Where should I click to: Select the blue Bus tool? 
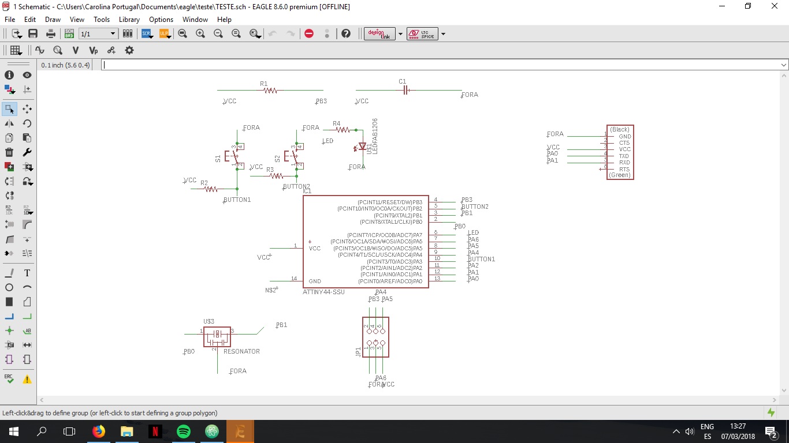[x=9, y=316]
